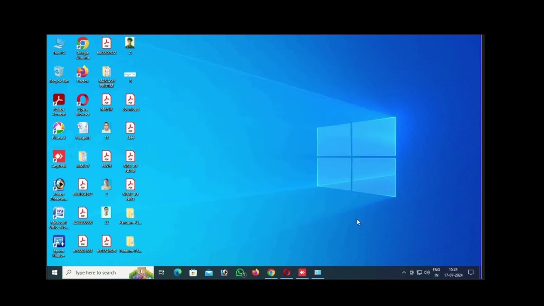
Task: Open the Windows Start menu
Action: click(x=54, y=272)
